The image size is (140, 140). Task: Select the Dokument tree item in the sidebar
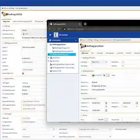coord(56,71)
